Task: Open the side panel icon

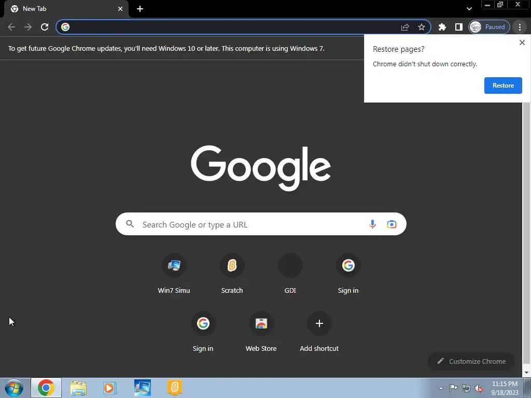Action: pos(458,27)
